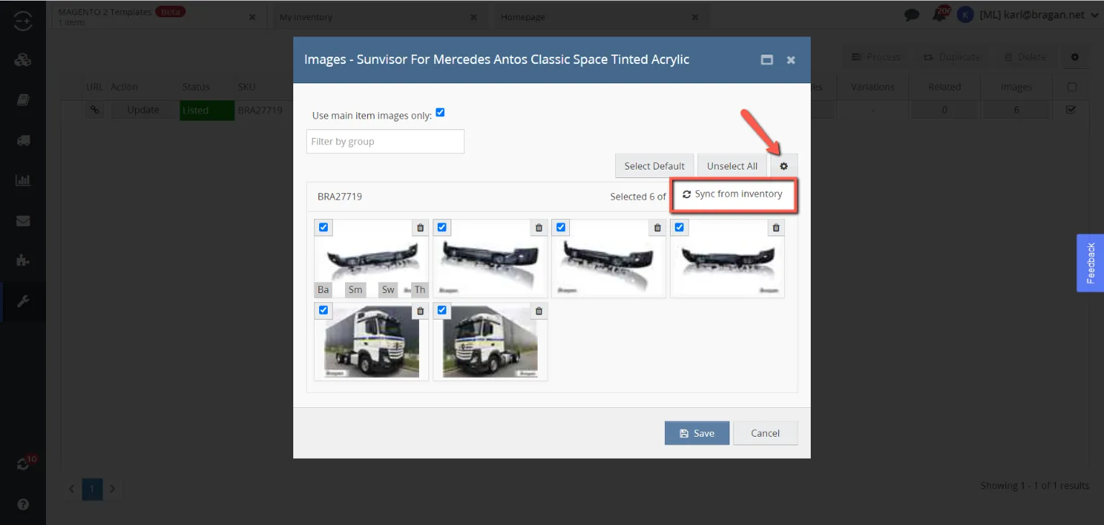Screen dimensions: 1104x525
Task: Open the notifications bell icon
Action: 939,15
